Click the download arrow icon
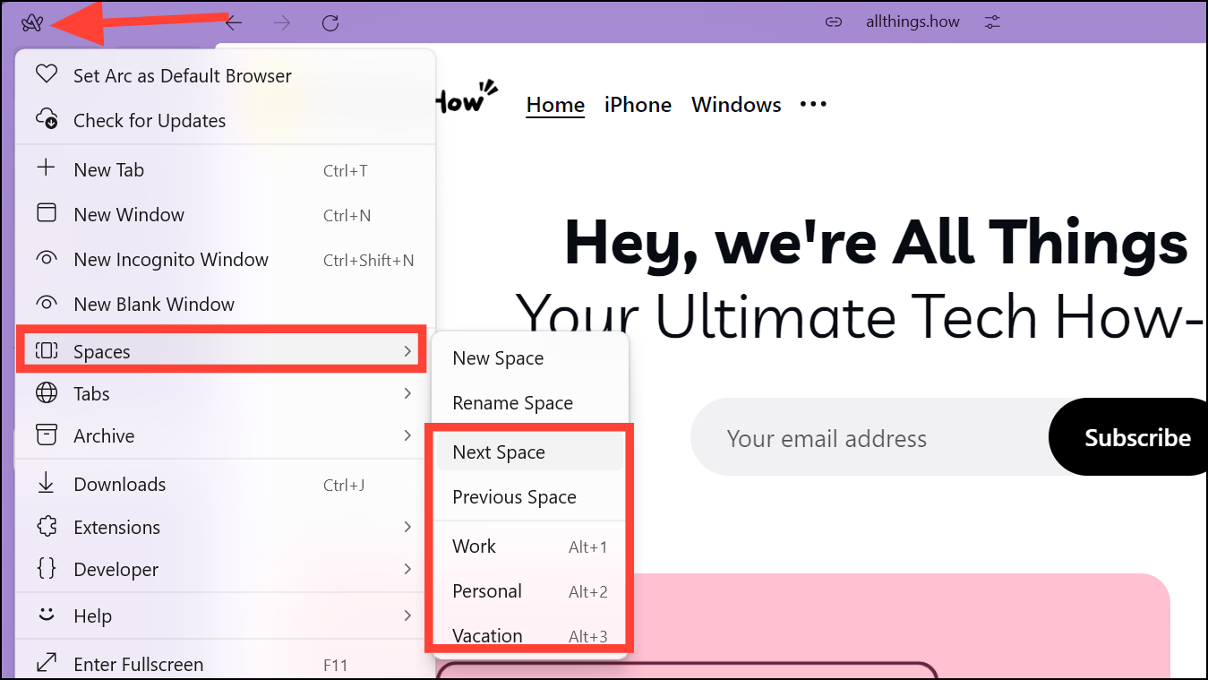The height and width of the screenshot is (680, 1208). click(46, 483)
